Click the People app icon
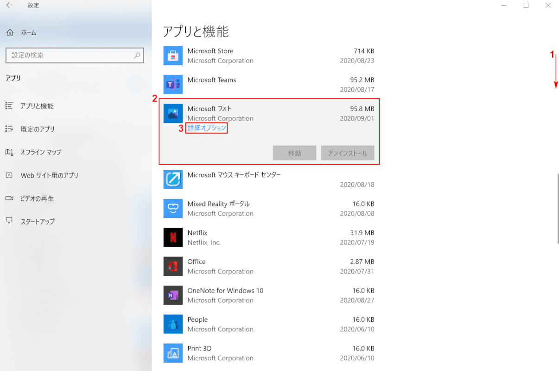This screenshot has width=559, height=371. pyautogui.click(x=173, y=324)
